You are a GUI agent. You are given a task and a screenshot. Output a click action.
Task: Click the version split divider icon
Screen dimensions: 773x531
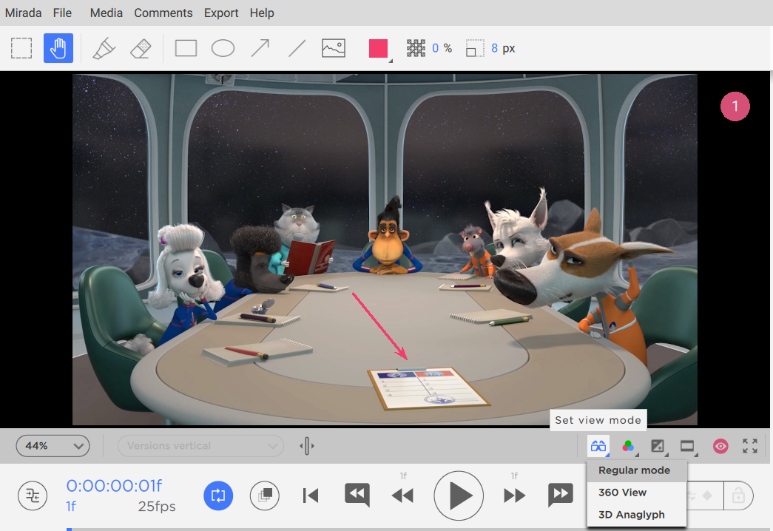tap(307, 446)
